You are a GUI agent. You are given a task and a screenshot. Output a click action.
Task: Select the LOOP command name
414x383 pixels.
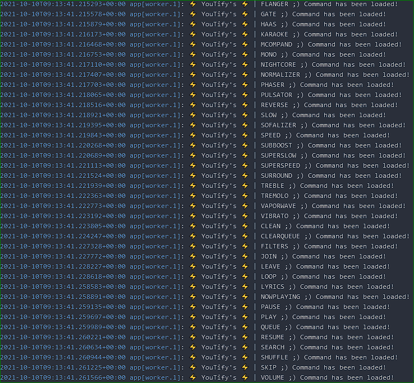pos(269,276)
